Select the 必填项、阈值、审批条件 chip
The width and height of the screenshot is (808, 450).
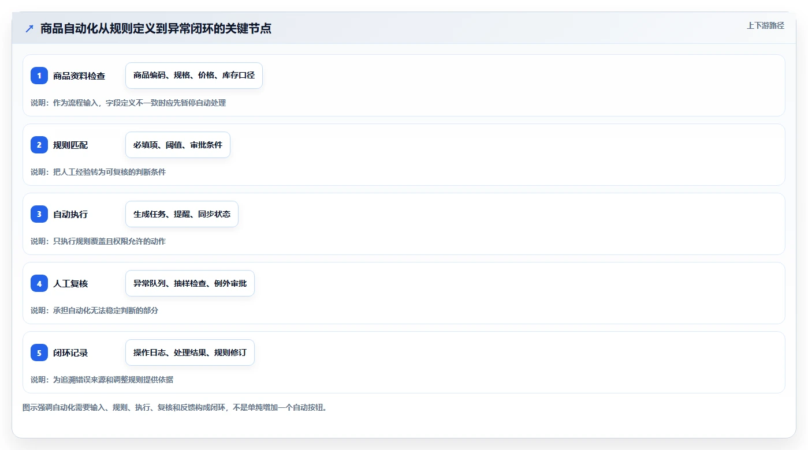pyautogui.click(x=178, y=145)
